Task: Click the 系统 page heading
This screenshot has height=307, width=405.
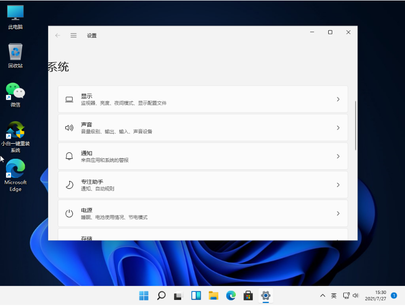Action: click(59, 67)
